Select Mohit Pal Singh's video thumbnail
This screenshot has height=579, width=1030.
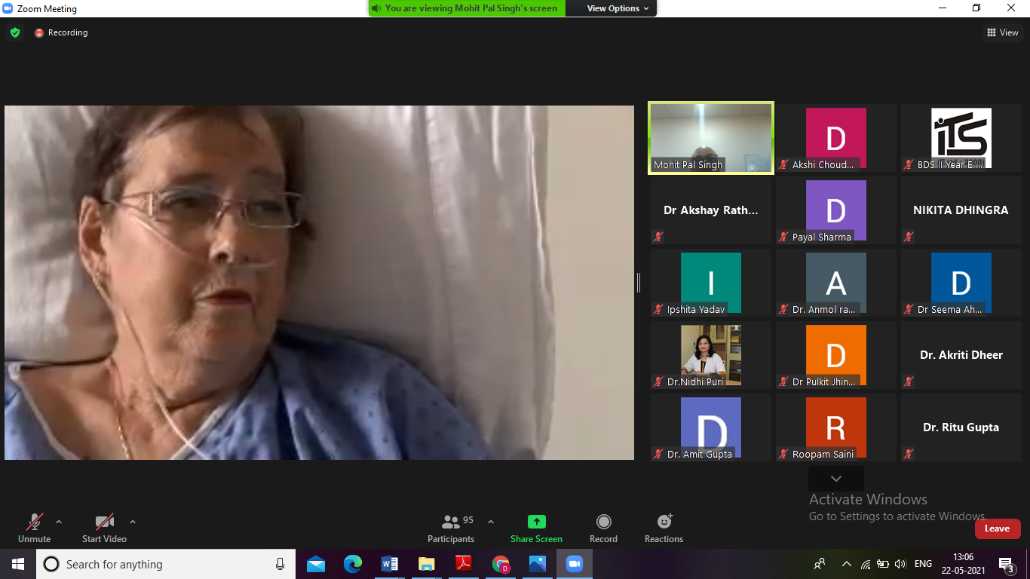click(711, 138)
